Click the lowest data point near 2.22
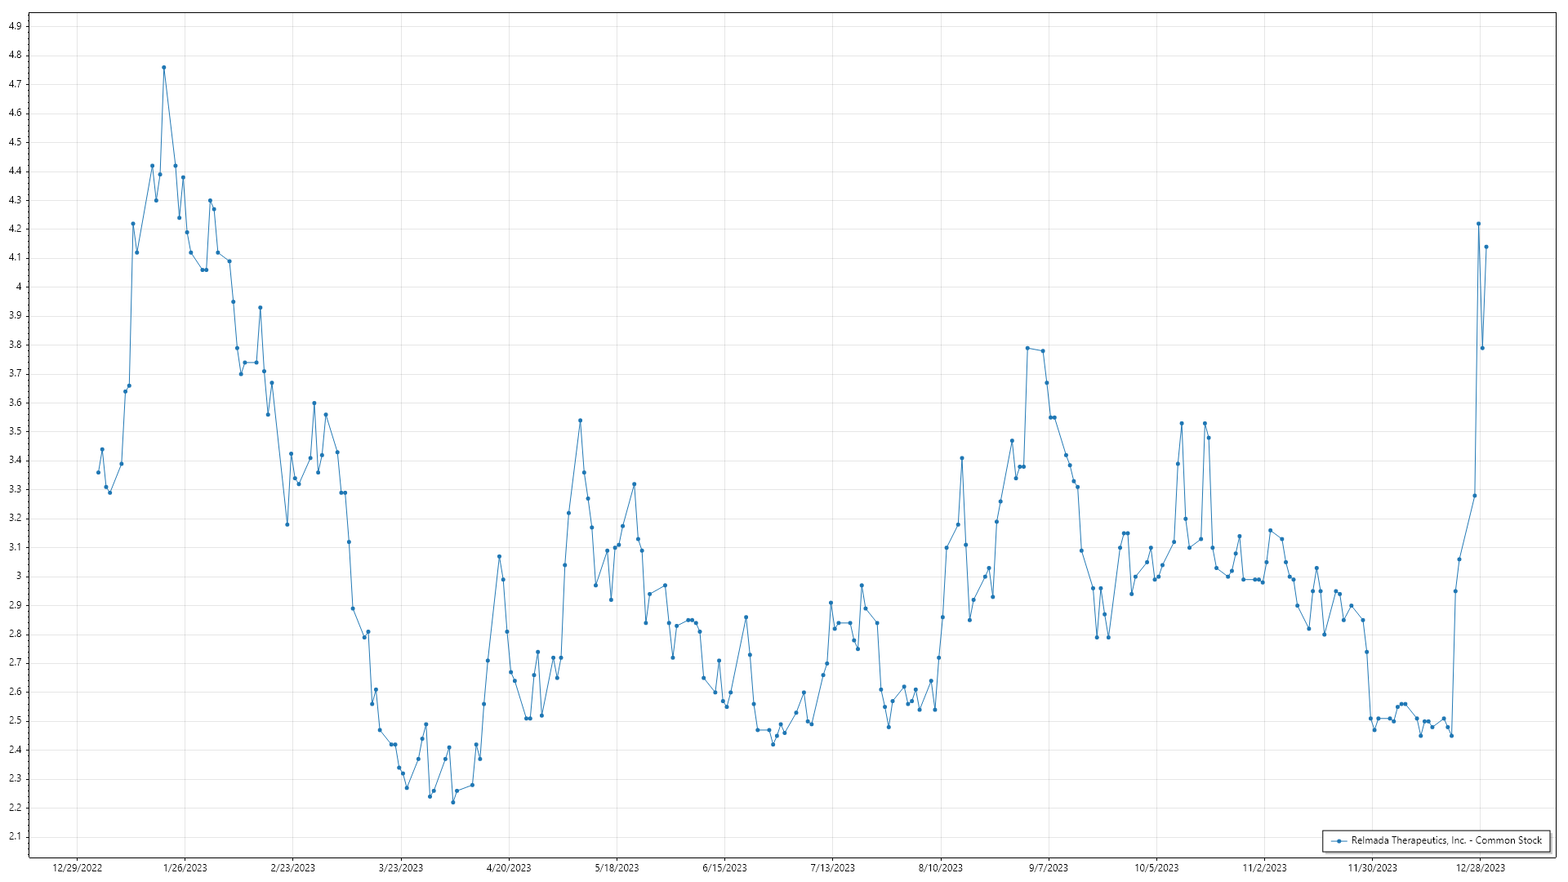This screenshot has height=882, width=1568. (x=453, y=802)
